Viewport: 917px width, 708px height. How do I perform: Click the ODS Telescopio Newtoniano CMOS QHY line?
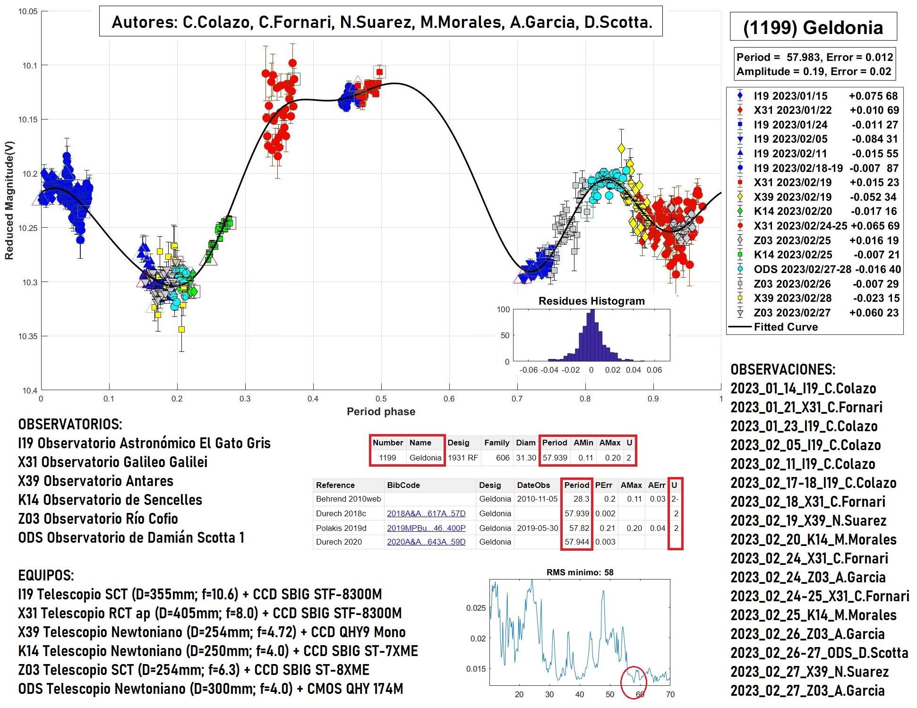click(211, 689)
